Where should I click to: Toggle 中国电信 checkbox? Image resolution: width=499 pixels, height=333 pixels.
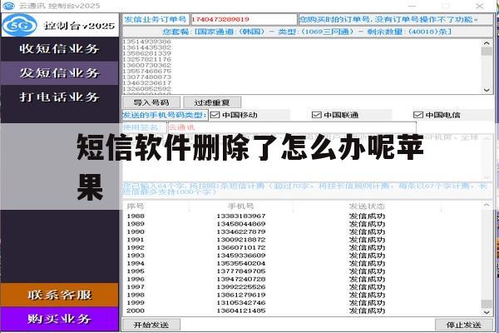pyautogui.click(x=417, y=115)
